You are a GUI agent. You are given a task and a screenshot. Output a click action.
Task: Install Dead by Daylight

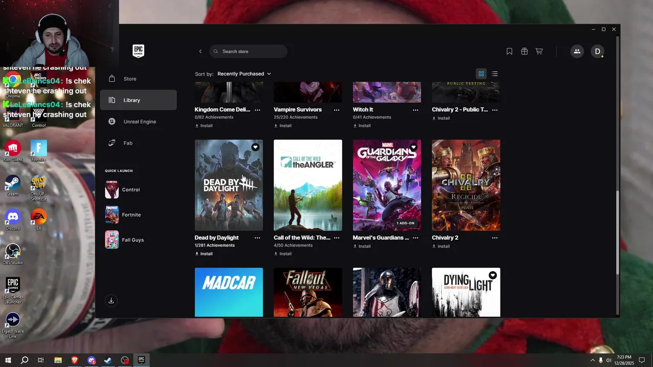pos(204,253)
